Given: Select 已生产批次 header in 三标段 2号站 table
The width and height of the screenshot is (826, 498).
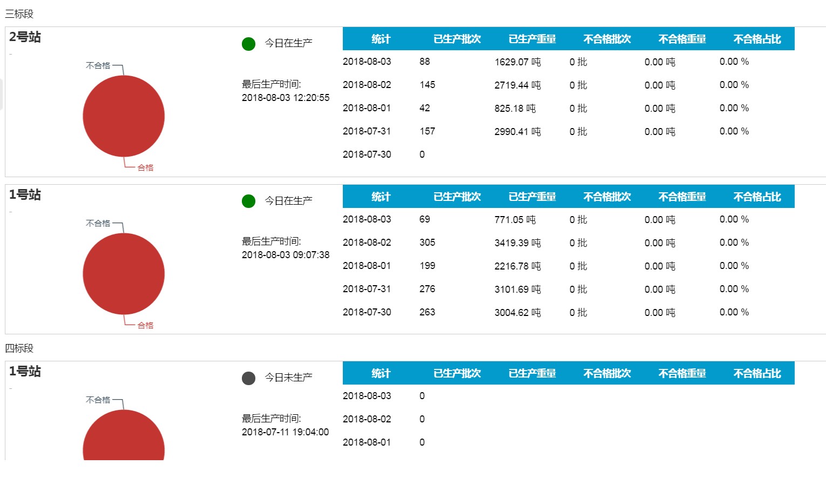Looking at the screenshot, I should (457, 39).
